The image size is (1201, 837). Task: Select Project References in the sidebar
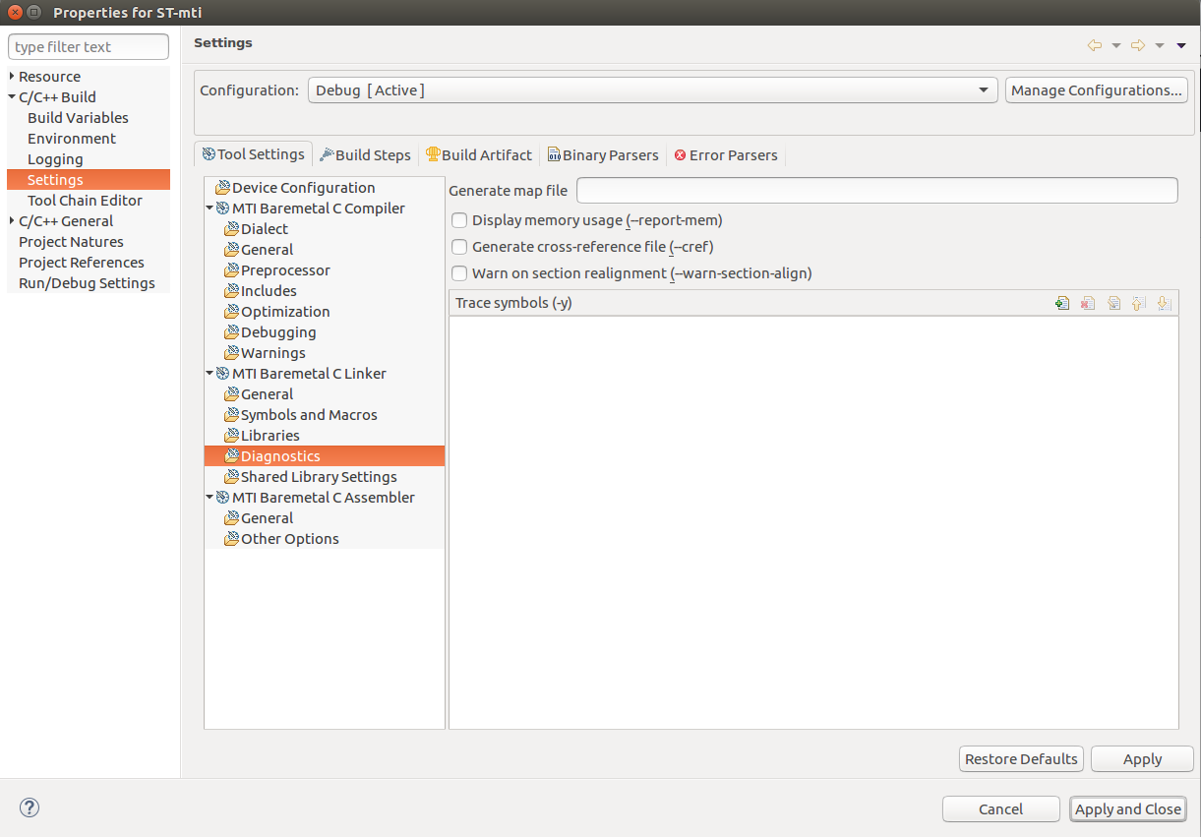point(82,263)
